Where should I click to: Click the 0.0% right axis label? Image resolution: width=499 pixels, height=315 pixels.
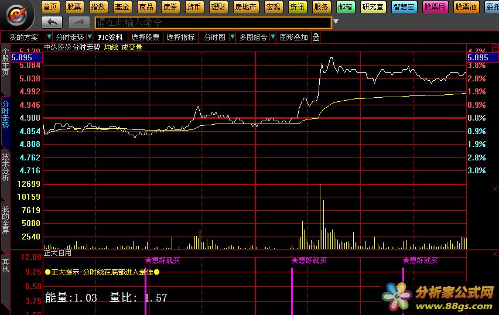(476, 118)
